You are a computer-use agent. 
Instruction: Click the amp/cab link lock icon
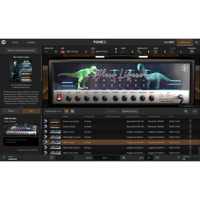click(x=116, y=48)
